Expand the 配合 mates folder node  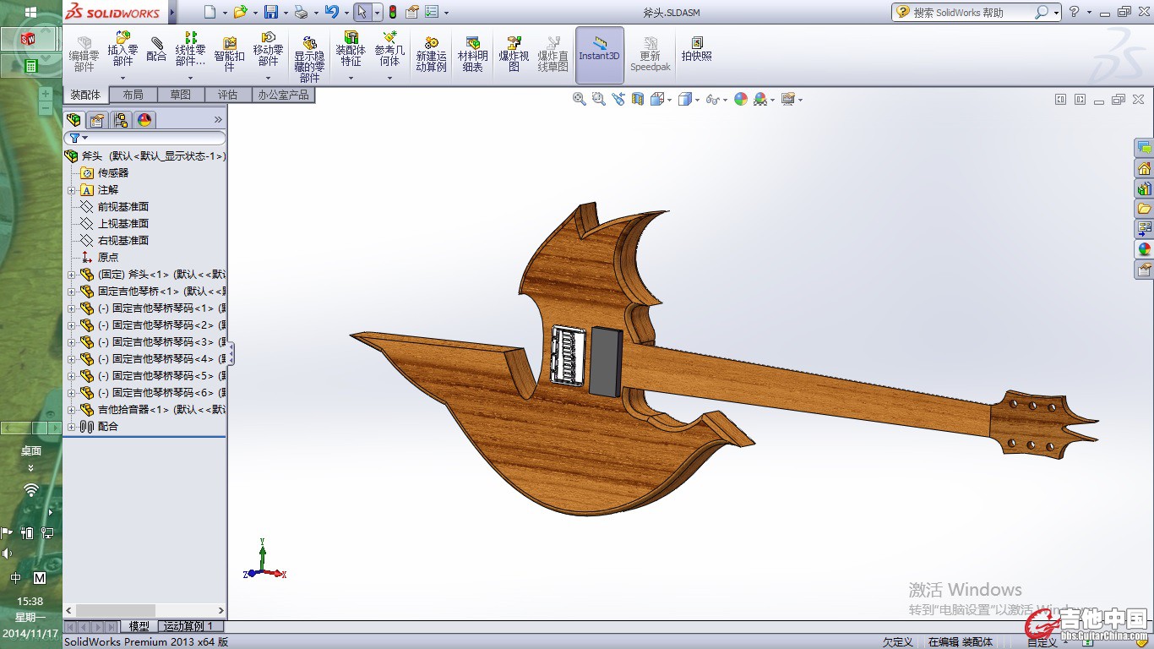coord(72,427)
